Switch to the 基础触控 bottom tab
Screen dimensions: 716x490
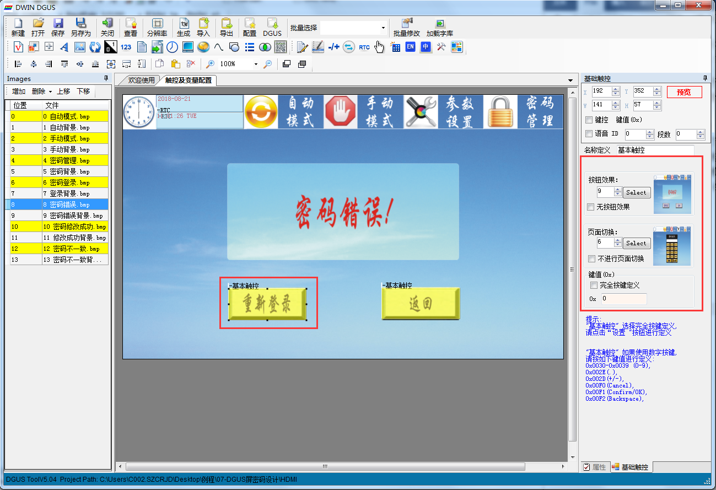click(631, 467)
